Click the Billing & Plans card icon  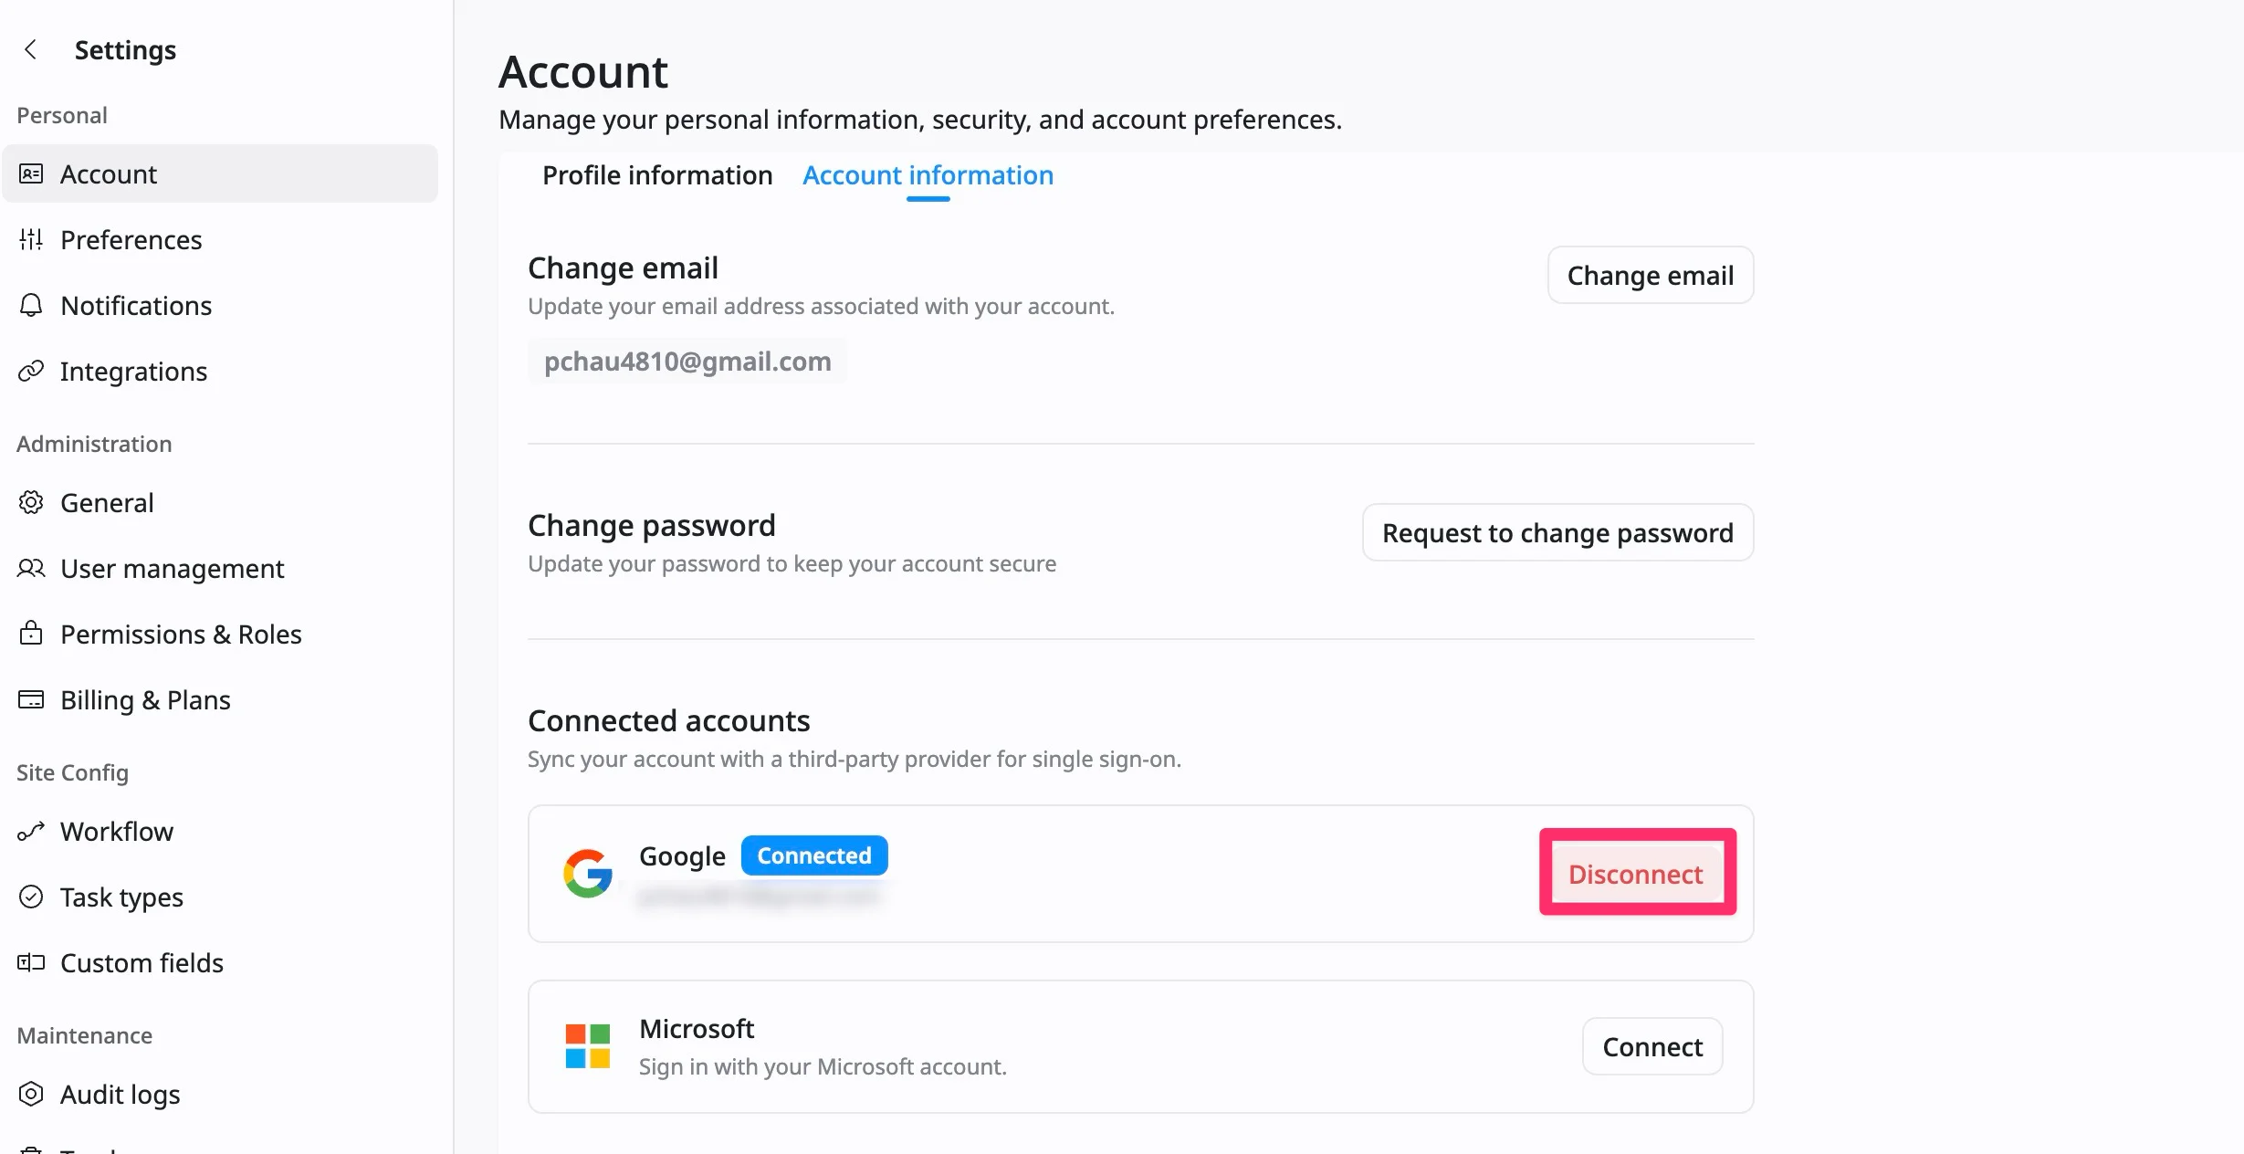pos(31,699)
